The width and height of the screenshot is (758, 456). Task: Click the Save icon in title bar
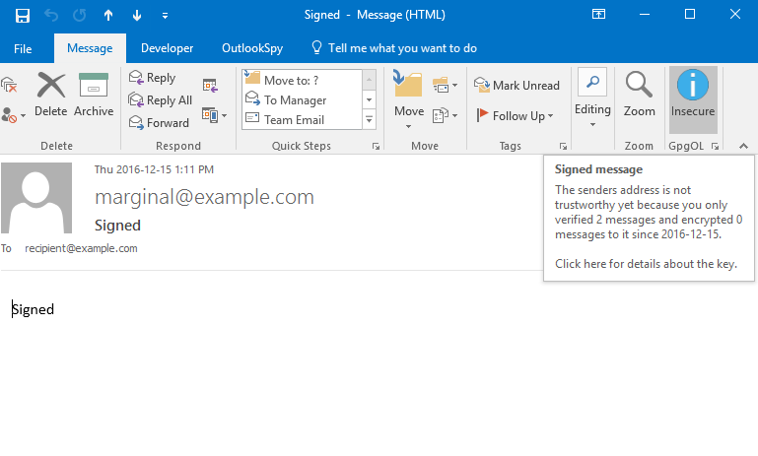22,15
